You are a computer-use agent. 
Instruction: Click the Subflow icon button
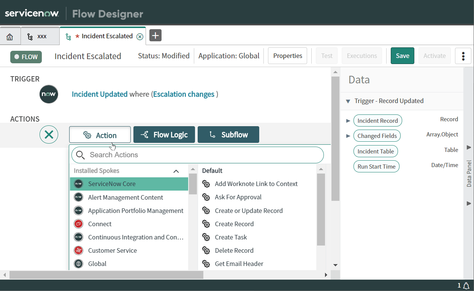click(x=213, y=135)
